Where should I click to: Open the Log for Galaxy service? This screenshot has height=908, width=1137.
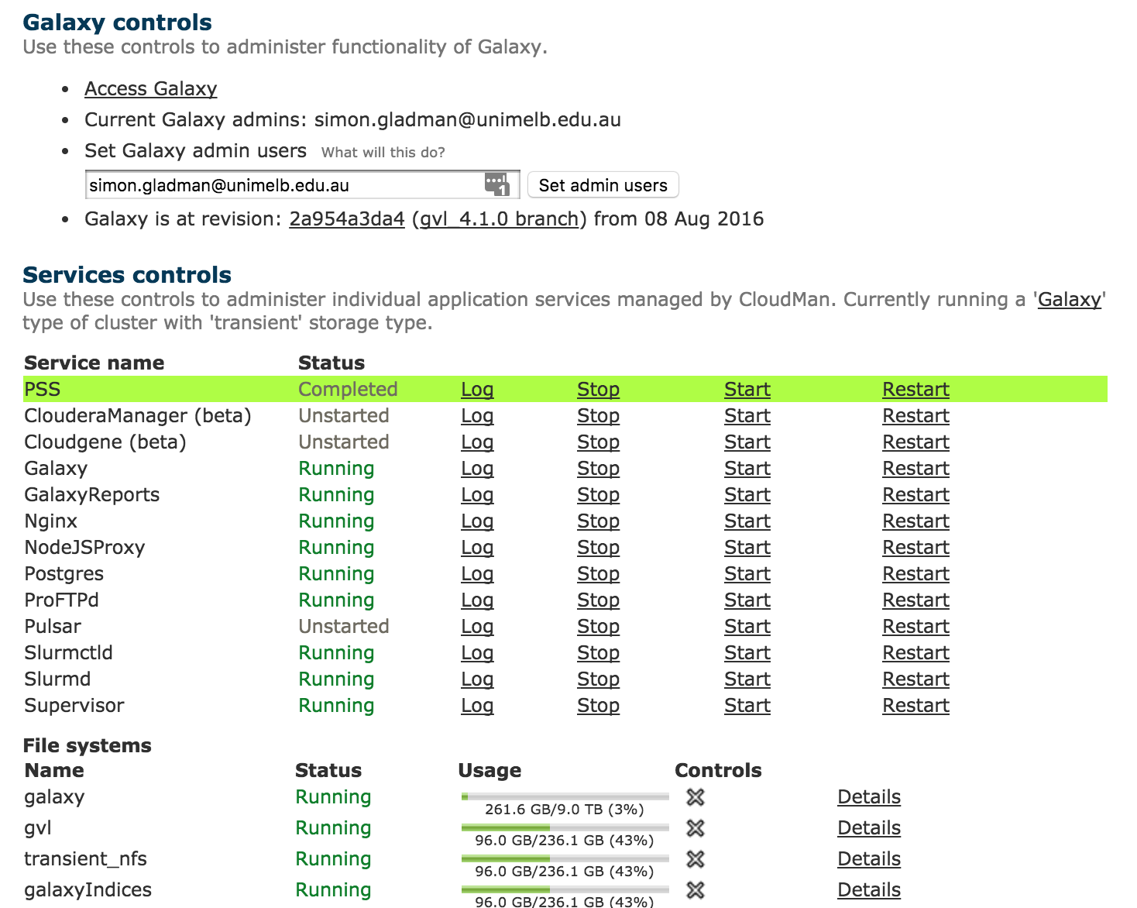click(x=477, y=469)
